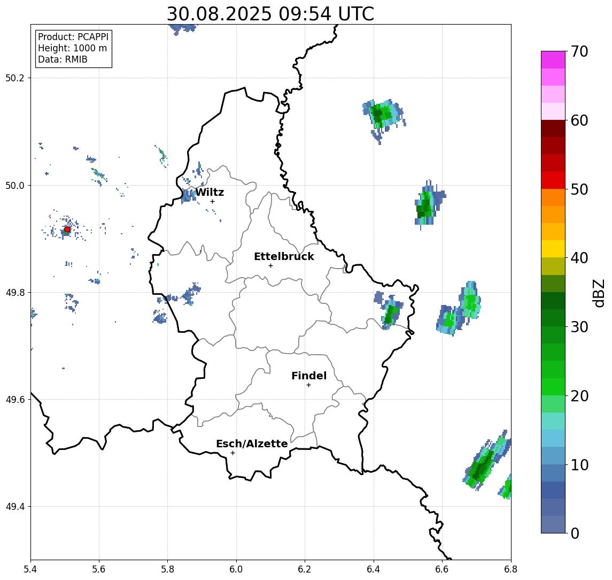
Task: Click longitude axis label 6.6
Action: [442, 569]
